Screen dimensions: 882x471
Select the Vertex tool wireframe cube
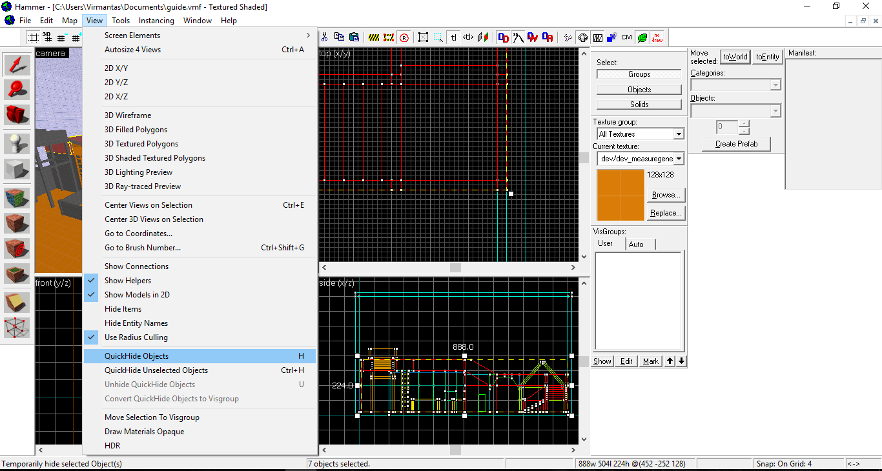[x=17, y=328]
